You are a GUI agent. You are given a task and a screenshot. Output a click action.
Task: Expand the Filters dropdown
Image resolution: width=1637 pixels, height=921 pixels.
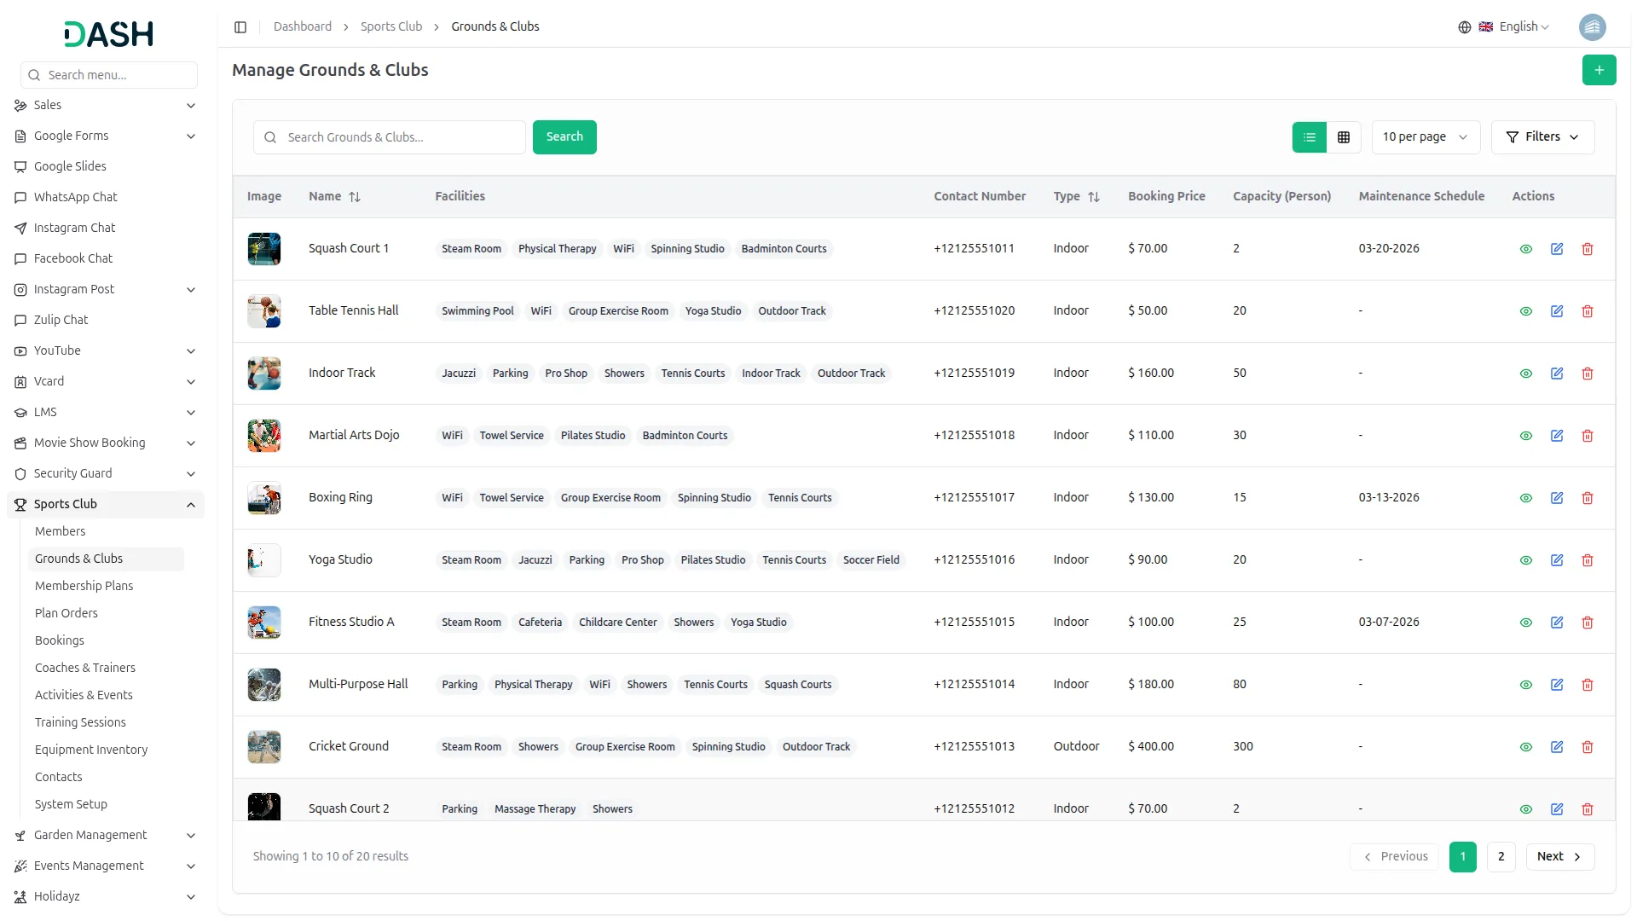point(1542,137)
